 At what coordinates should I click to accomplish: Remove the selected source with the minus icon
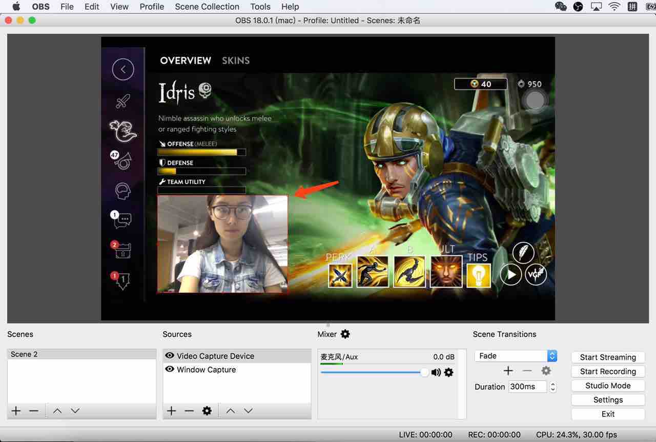click(189, 410)
